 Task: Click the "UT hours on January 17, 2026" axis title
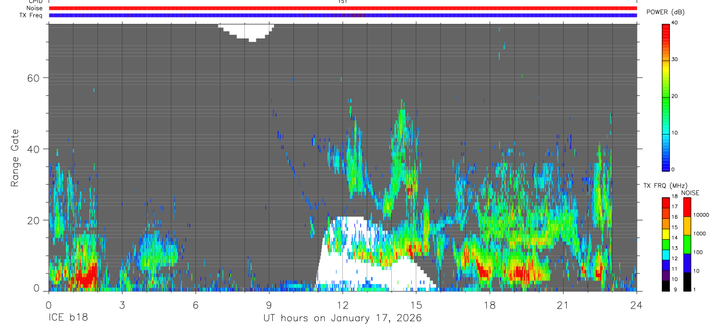pyautogui.click(x=342, y=318)
